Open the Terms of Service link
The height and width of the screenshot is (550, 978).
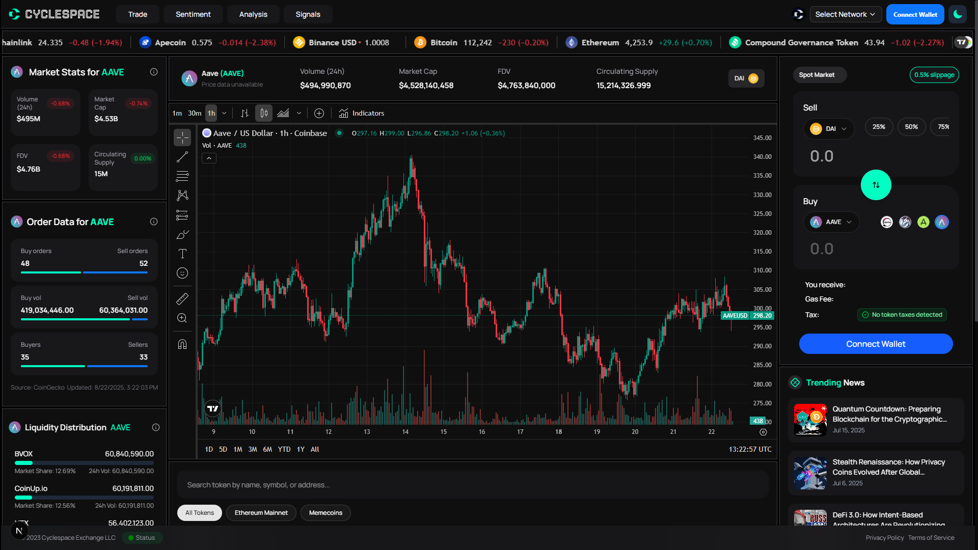(931, 538)
